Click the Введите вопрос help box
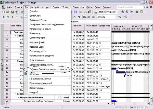 [130, 7]
